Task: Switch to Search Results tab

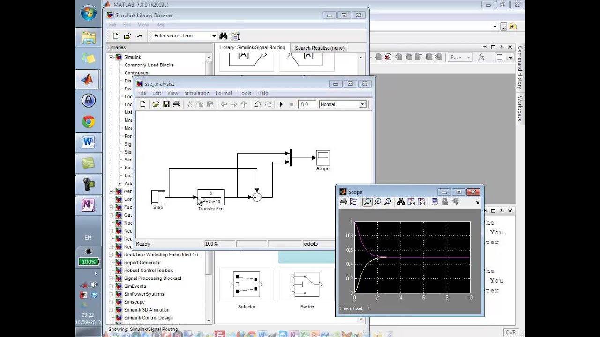Action: click(319, 48)
